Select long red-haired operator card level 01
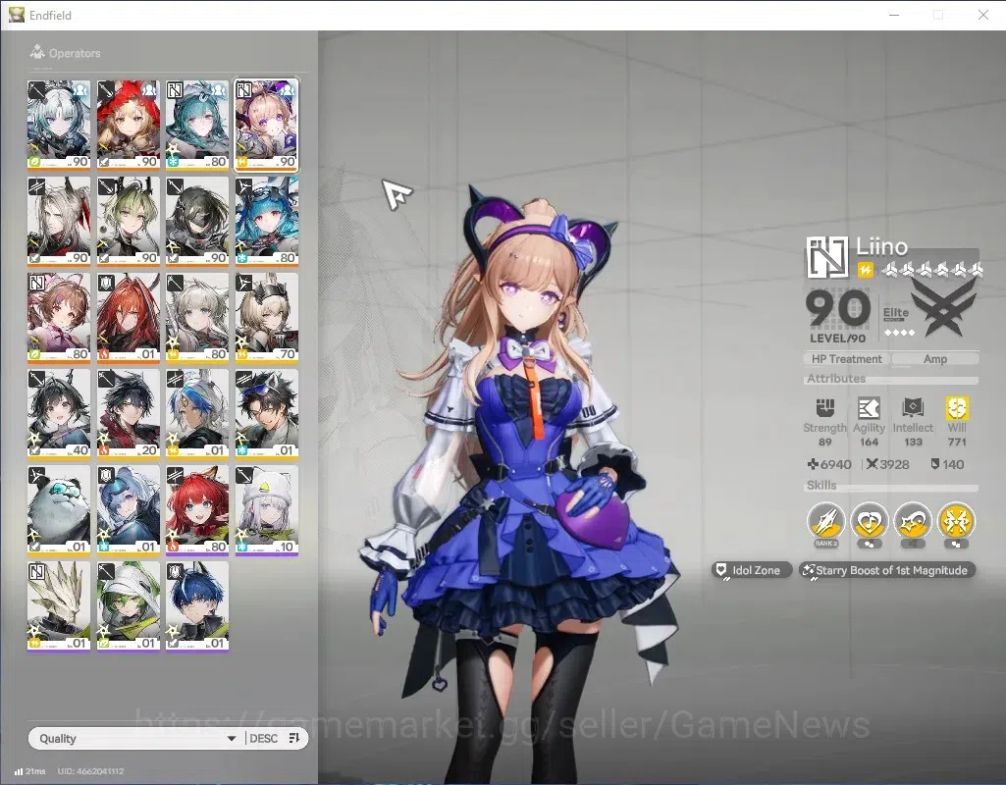The width and height of the screenshot is (1006, 785). tap(129, 318)
